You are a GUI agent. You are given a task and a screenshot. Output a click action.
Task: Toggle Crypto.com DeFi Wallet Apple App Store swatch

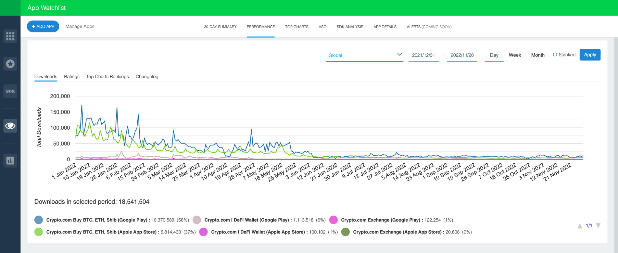203,232
